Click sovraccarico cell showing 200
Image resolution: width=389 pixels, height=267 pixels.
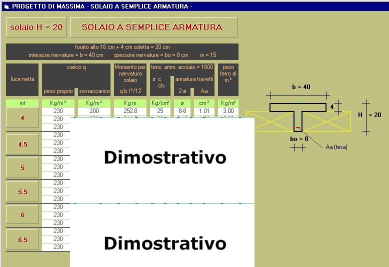[94, 111]
